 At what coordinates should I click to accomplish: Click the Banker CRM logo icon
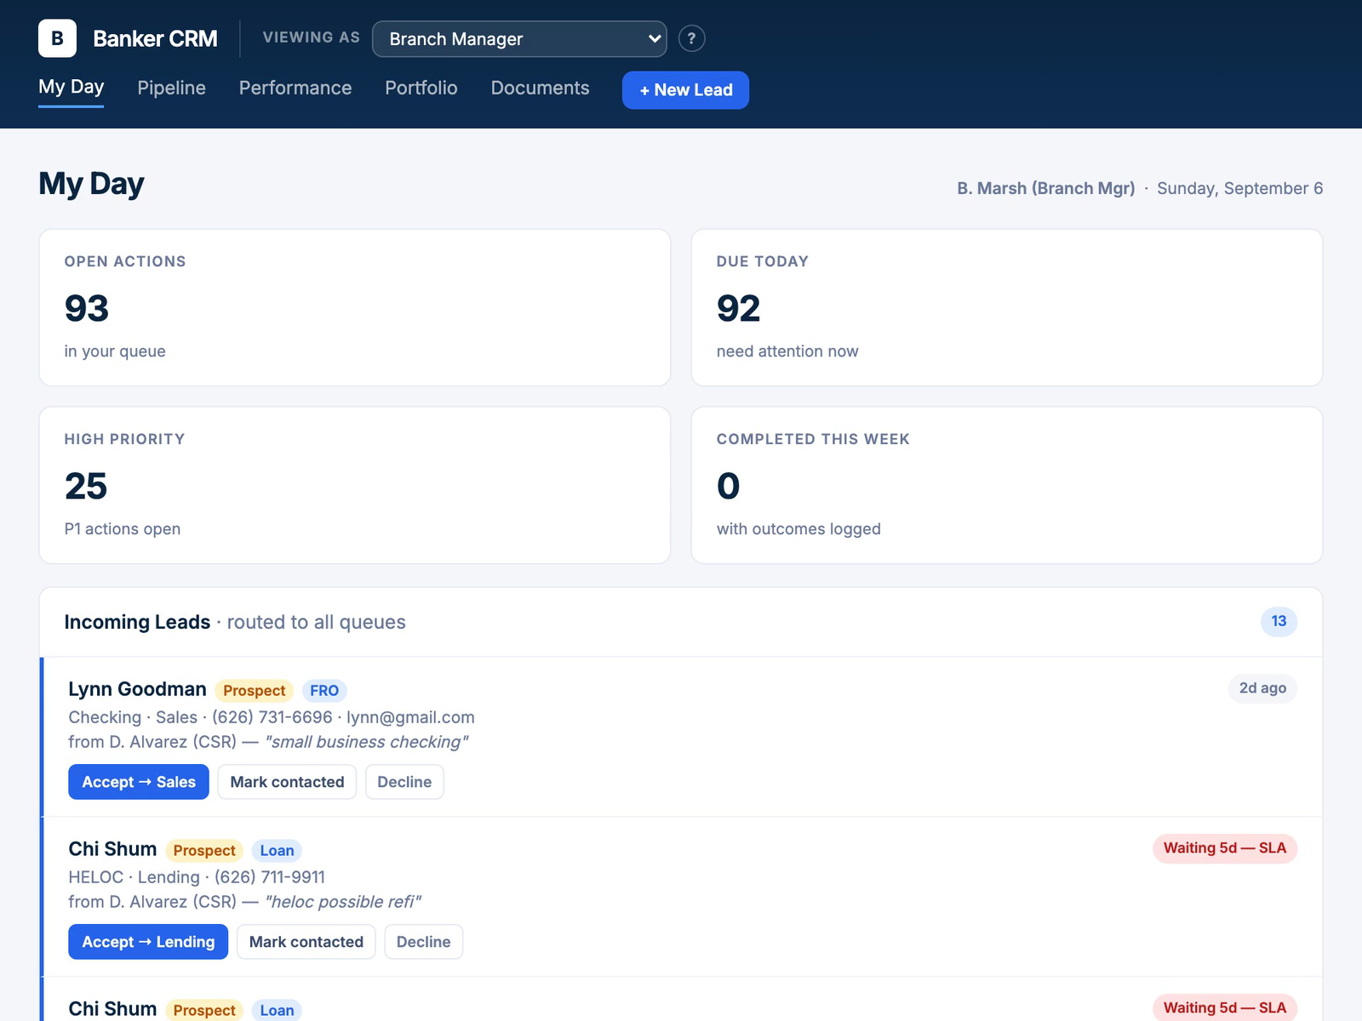click(x=57, y=38)
